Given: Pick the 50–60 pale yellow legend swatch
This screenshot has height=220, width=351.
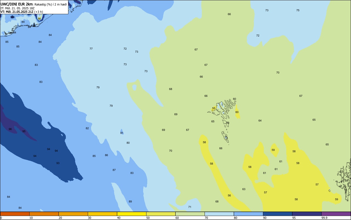Looking at the screenshot, I should coord(161,214).
